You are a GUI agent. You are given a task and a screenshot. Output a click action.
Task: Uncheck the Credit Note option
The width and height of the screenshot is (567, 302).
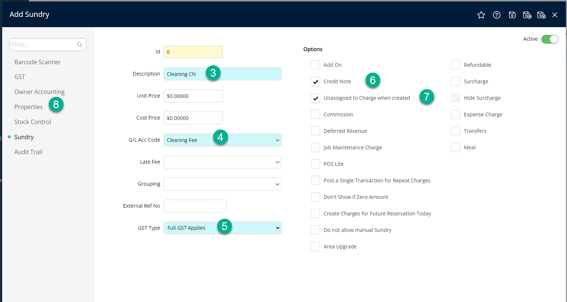315,81
